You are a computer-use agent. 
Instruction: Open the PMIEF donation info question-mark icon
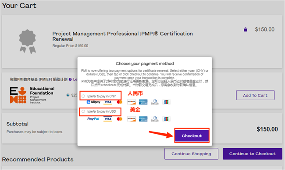[x=70, y=80]
